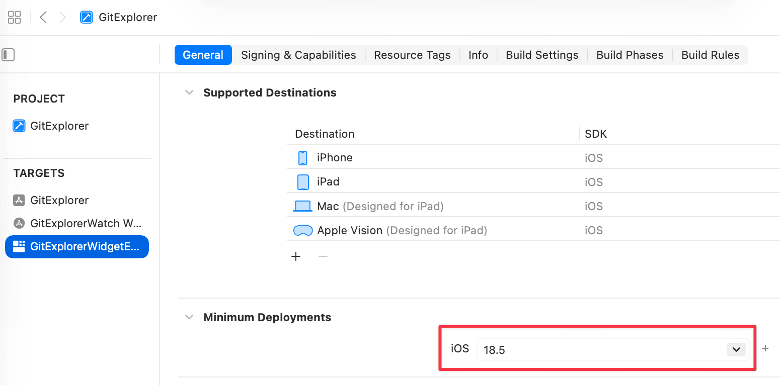Click the GitExplorer breadcrumb title
Screen dimensions: 780x385
click(x=128, y=17)
